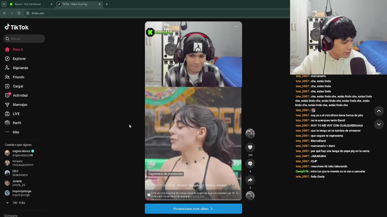This screenshot has width=387, height=217.
Task: Select TikTok - Make Your Day tab
Action: click(75, 4)
